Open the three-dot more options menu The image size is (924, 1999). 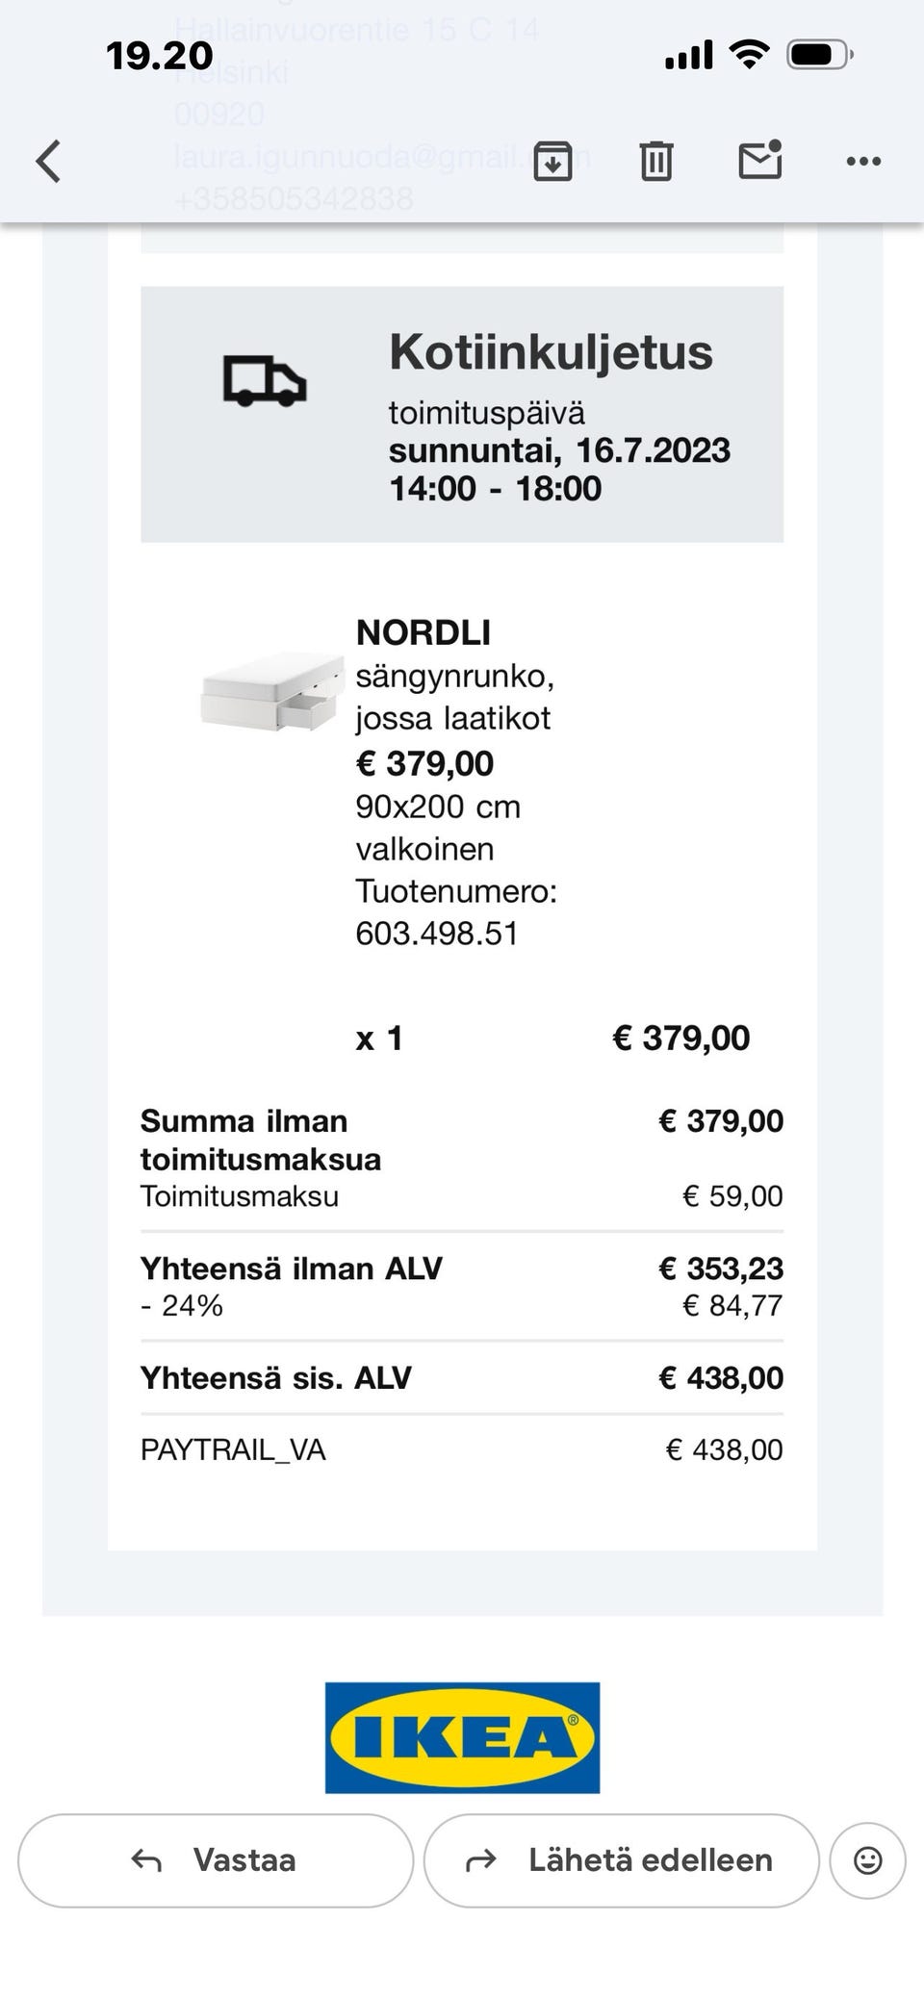click(863, 161)
